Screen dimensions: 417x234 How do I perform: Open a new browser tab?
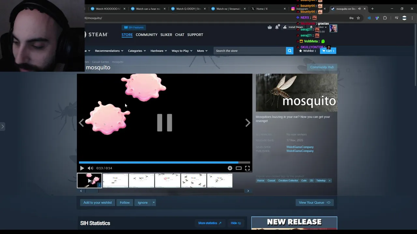(372, 9)
